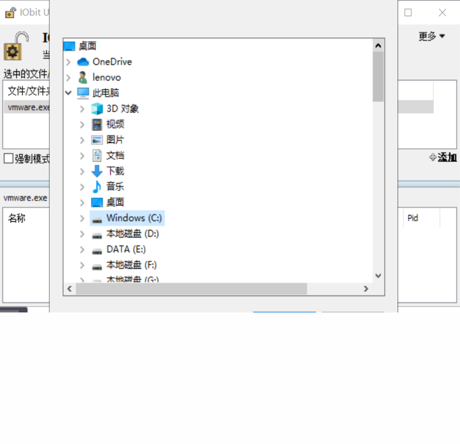Click the horizontal scrollbar thumb

191,289
